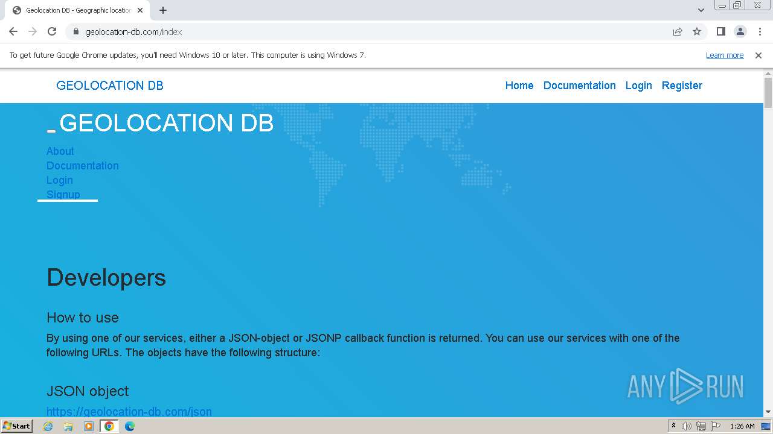Click the JSON object subheading
This screenshot has width=773, height=434.
coord(88,391)
